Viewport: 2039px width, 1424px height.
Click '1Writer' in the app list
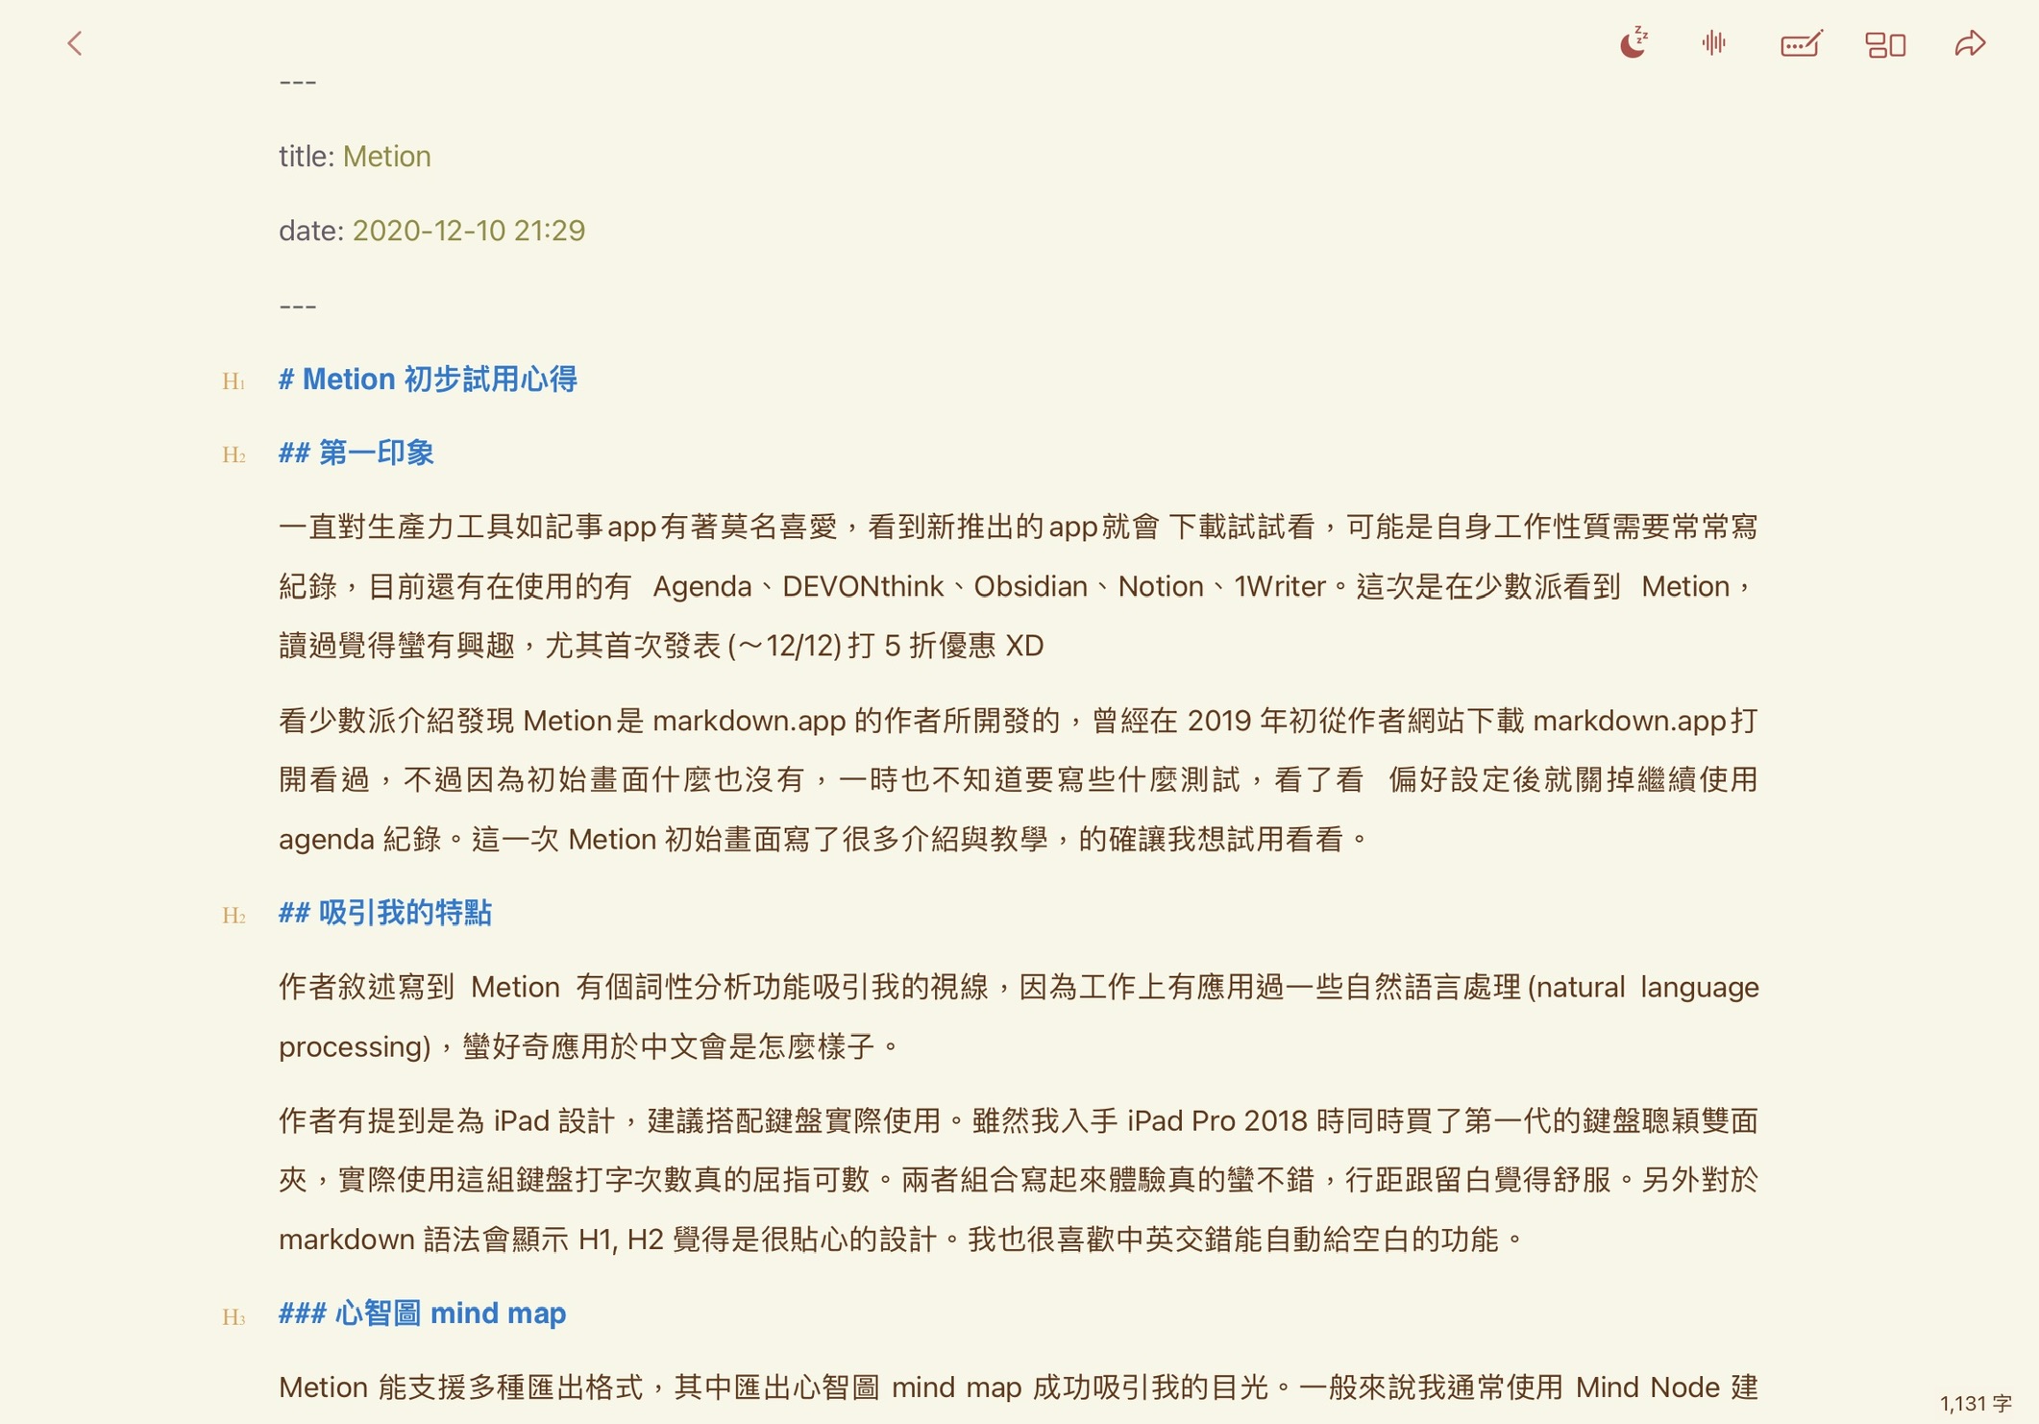(x=1279, y=586)
